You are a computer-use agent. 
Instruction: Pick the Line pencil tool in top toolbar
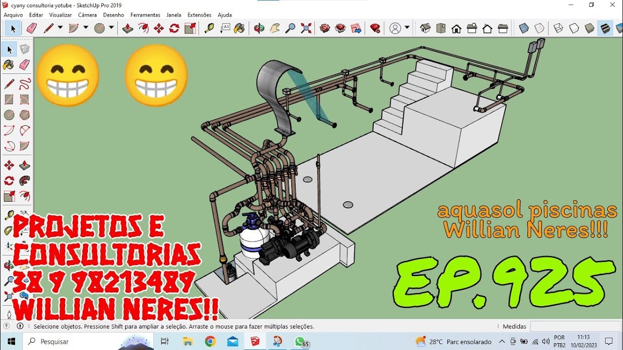tap(48, 28)
